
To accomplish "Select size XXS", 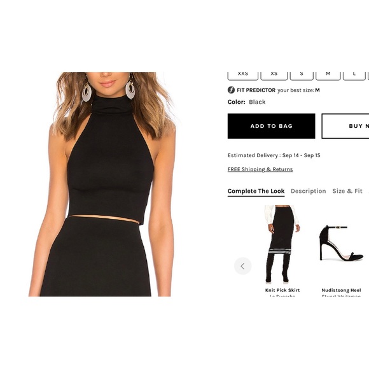I will tap(243, 76).
